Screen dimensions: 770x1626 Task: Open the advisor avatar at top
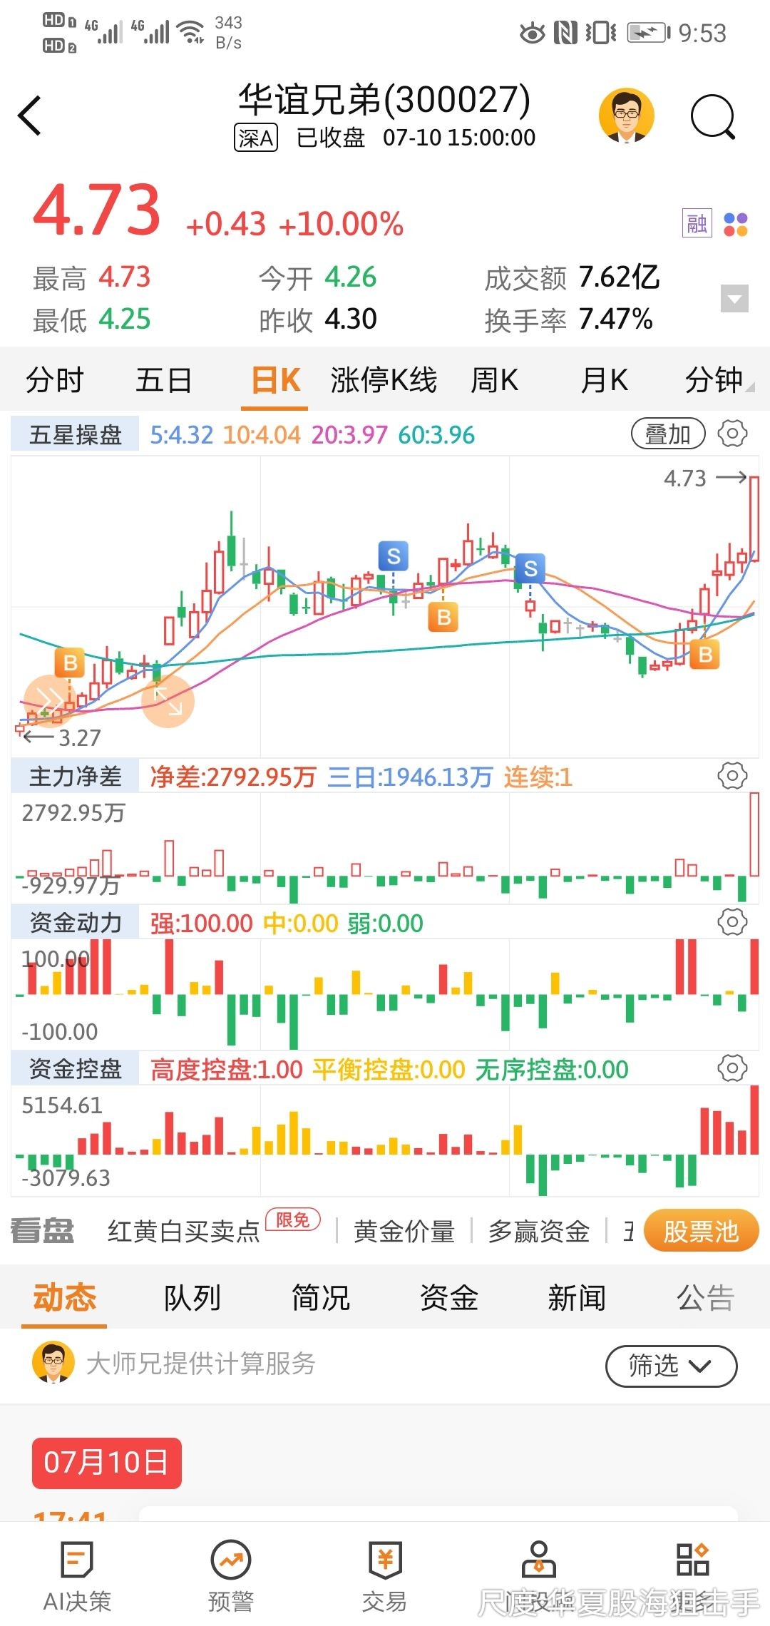627,116
